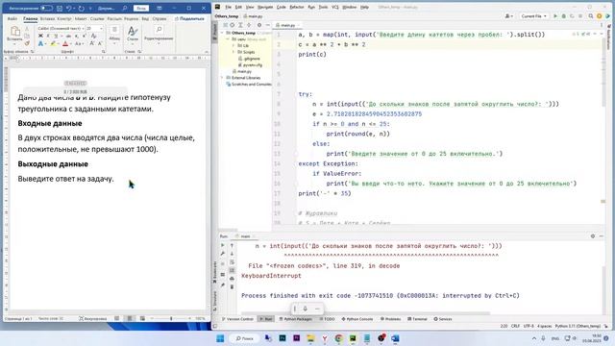Viewport: 615px width, 346px height.
Task: Open the Change Case Aa dropdown
Action: coord(78,43)
